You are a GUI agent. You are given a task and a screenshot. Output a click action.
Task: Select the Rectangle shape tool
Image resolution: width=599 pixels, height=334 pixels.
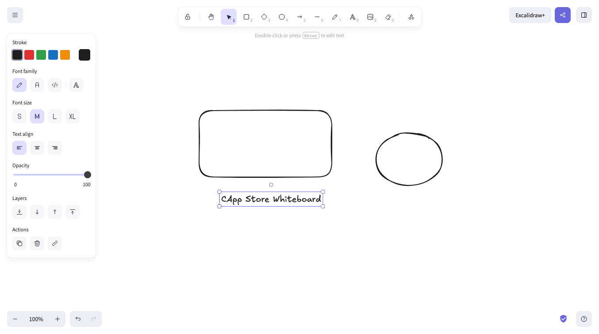point(246,17)
